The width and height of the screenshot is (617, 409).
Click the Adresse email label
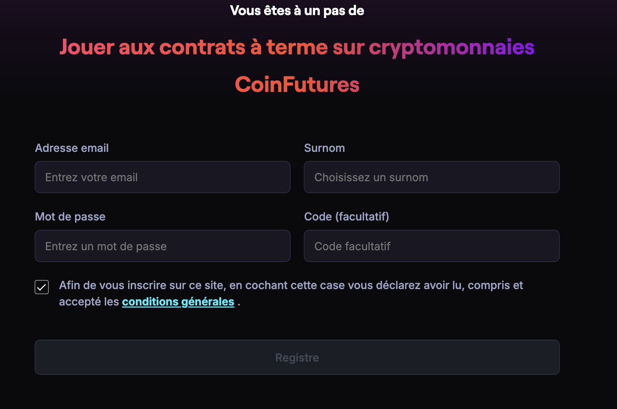(x=72, y=148)
